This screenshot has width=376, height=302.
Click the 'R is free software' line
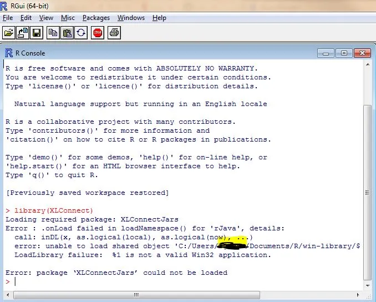pyautogui.click(x=131, y=68)
